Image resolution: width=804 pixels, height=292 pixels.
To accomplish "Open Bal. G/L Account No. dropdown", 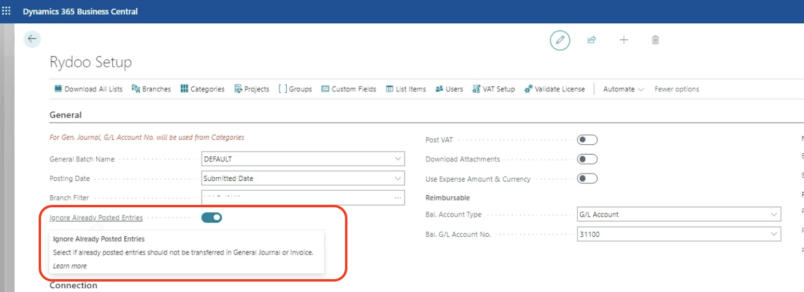I will click(774, 234).
